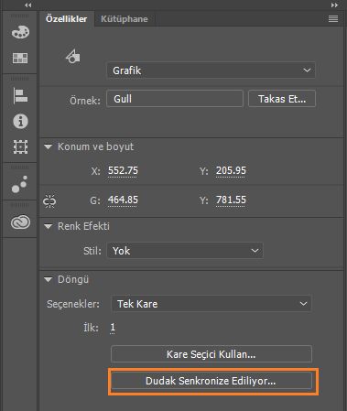
Task: Open the Motion Presets dots icon
Action: 19,184
